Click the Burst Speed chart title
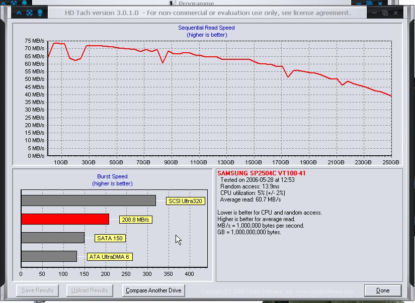 click(x=112, y=176)
